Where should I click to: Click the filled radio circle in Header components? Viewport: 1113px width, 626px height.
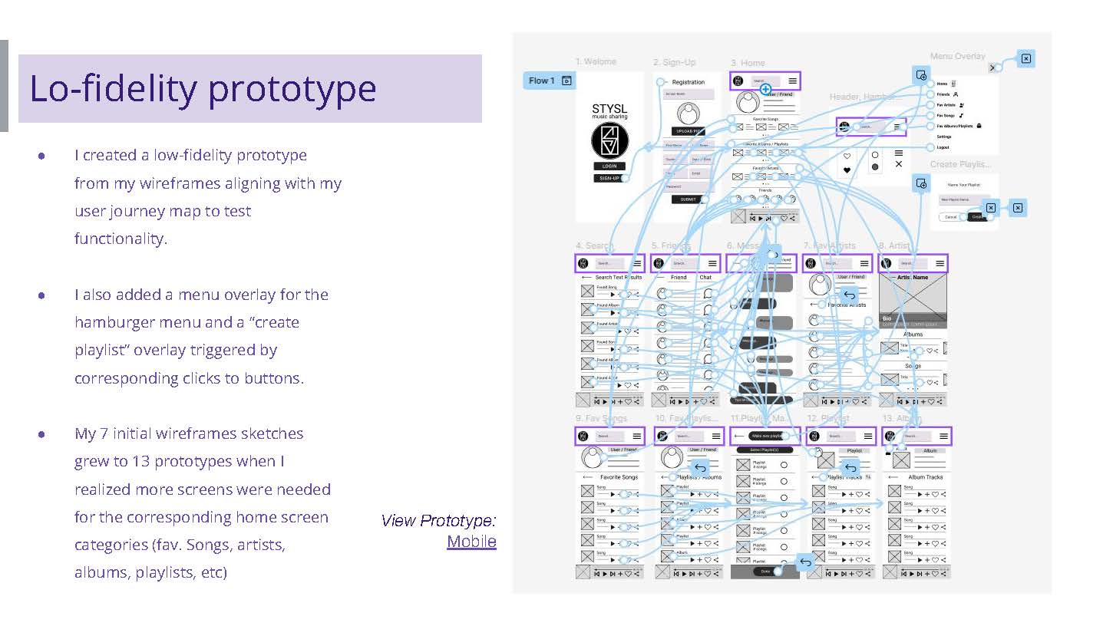click(875, 166)
